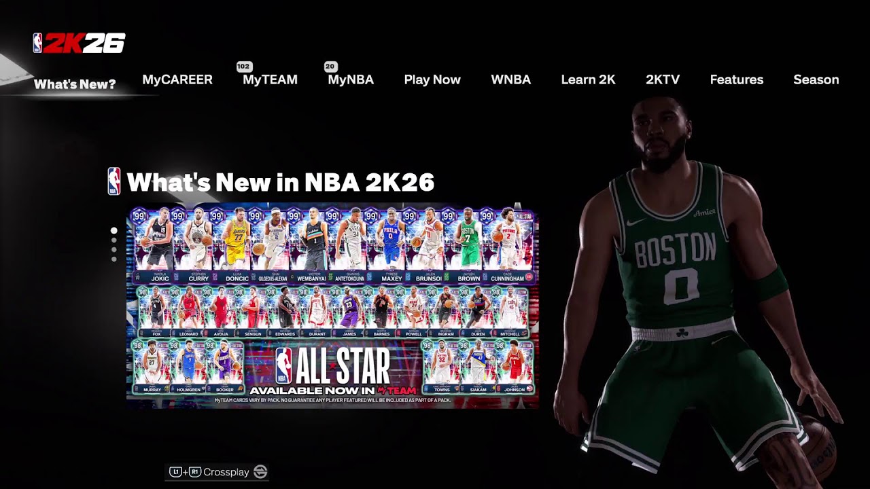Open the WNBA tab
This screenshot has height=489, width=870.
[510, 79]
